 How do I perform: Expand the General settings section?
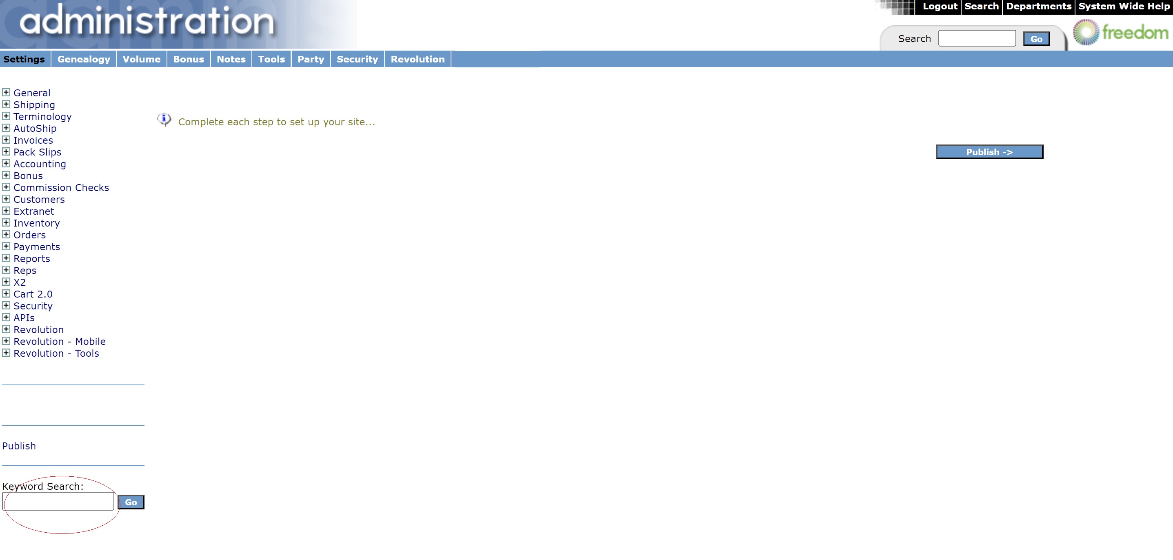point(6,92)
